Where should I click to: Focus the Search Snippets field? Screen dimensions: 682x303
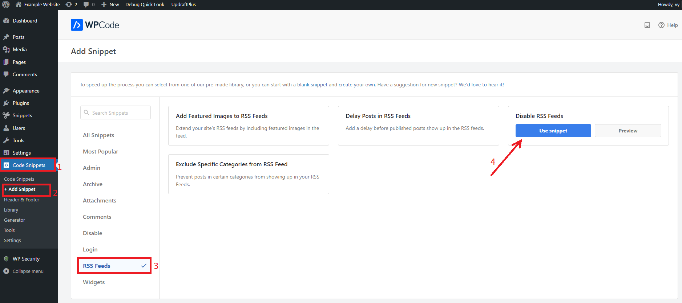click(116, 112)
